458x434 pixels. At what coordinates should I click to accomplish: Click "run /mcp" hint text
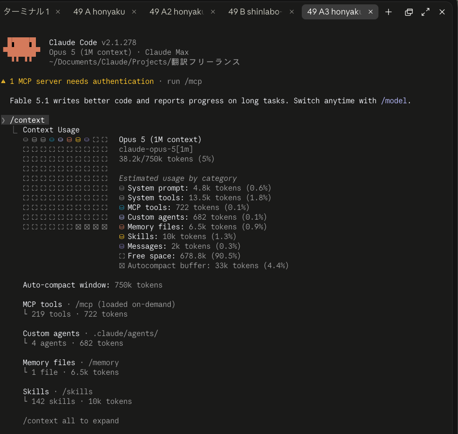(x=184, y=81)
